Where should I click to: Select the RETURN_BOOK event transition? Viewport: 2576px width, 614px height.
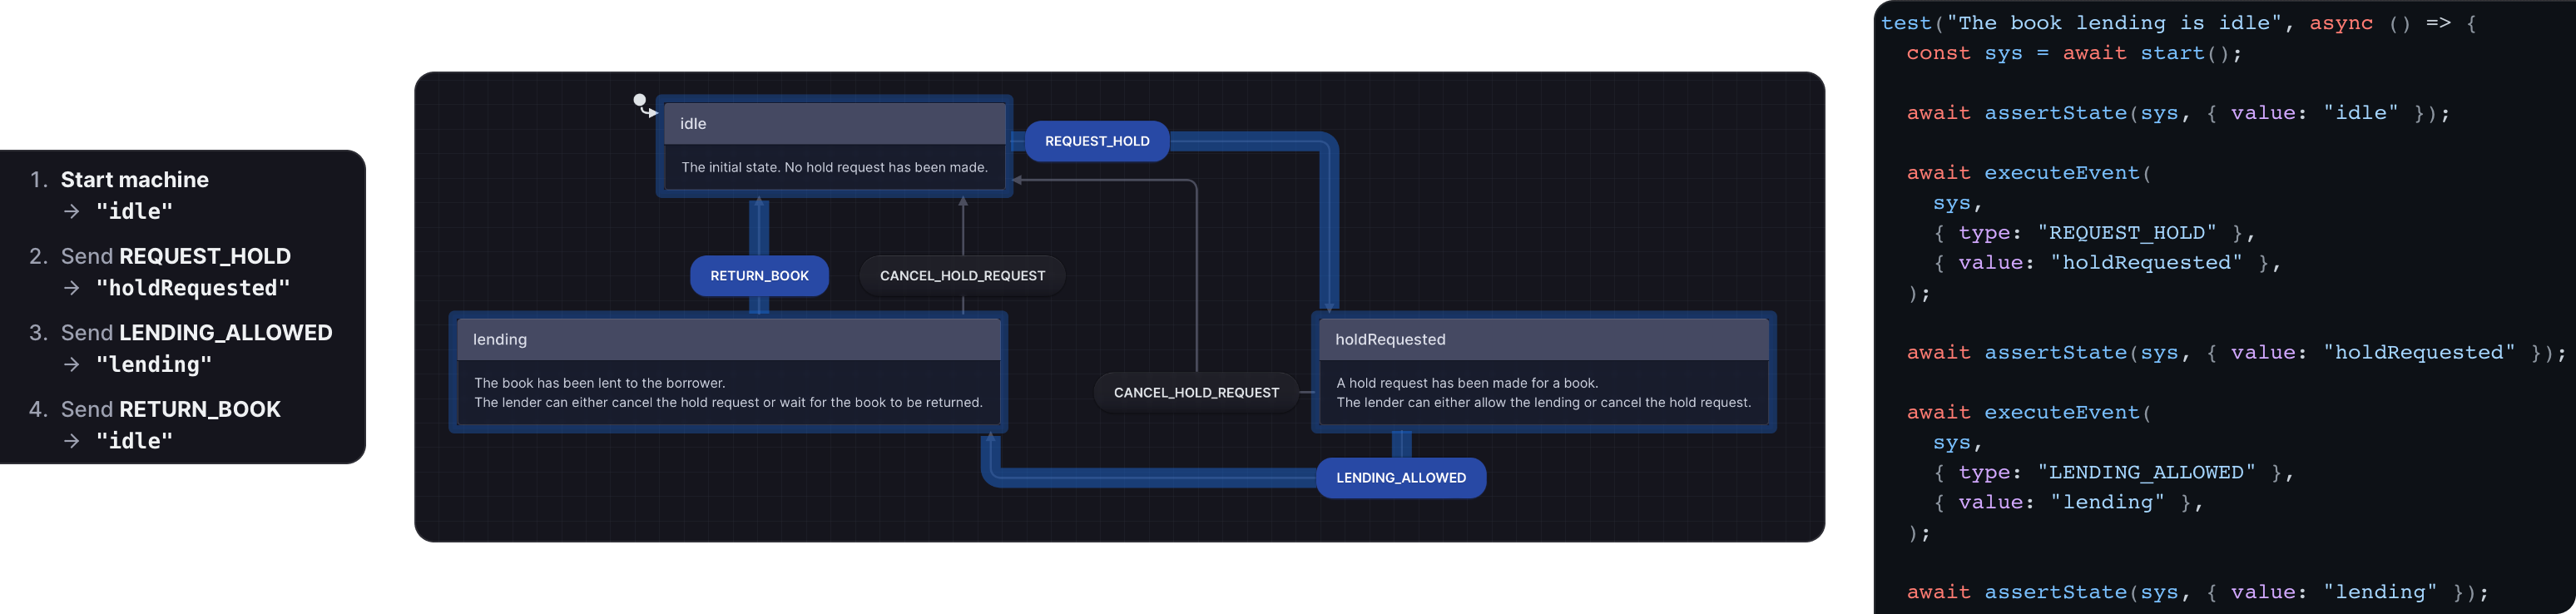pos(759,276)
